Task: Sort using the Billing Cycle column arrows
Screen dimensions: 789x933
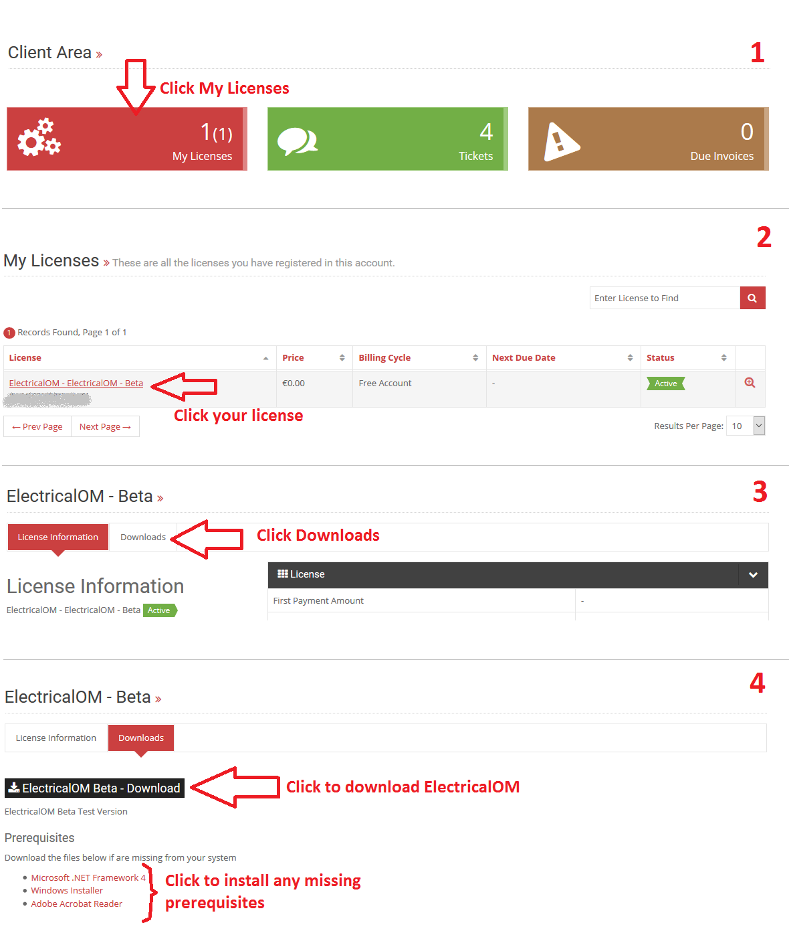Action: click(475, 358)
